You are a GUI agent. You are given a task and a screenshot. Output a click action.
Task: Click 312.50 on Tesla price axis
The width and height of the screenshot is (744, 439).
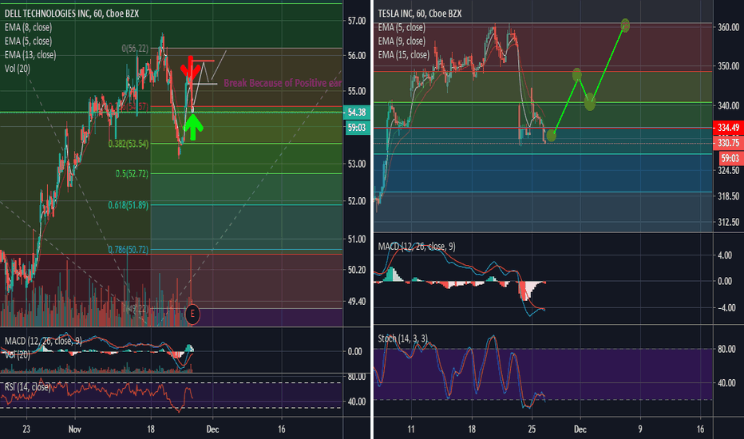pyautogui.click(x=728, y=222)
